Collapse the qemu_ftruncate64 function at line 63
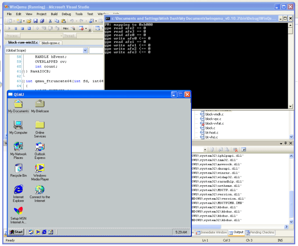 click(23, 81)
